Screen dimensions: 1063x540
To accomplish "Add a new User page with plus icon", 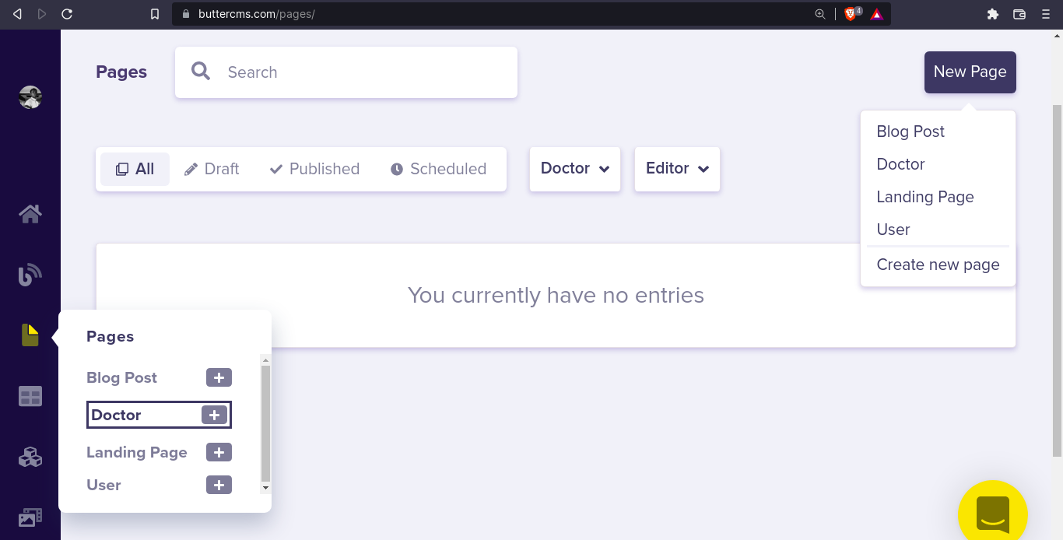I will point(219,485).
